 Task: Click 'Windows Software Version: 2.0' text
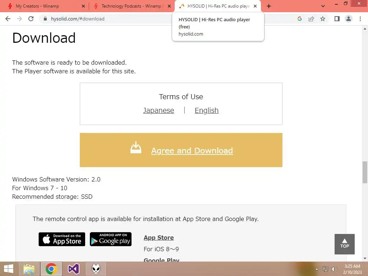click(56, 180)
